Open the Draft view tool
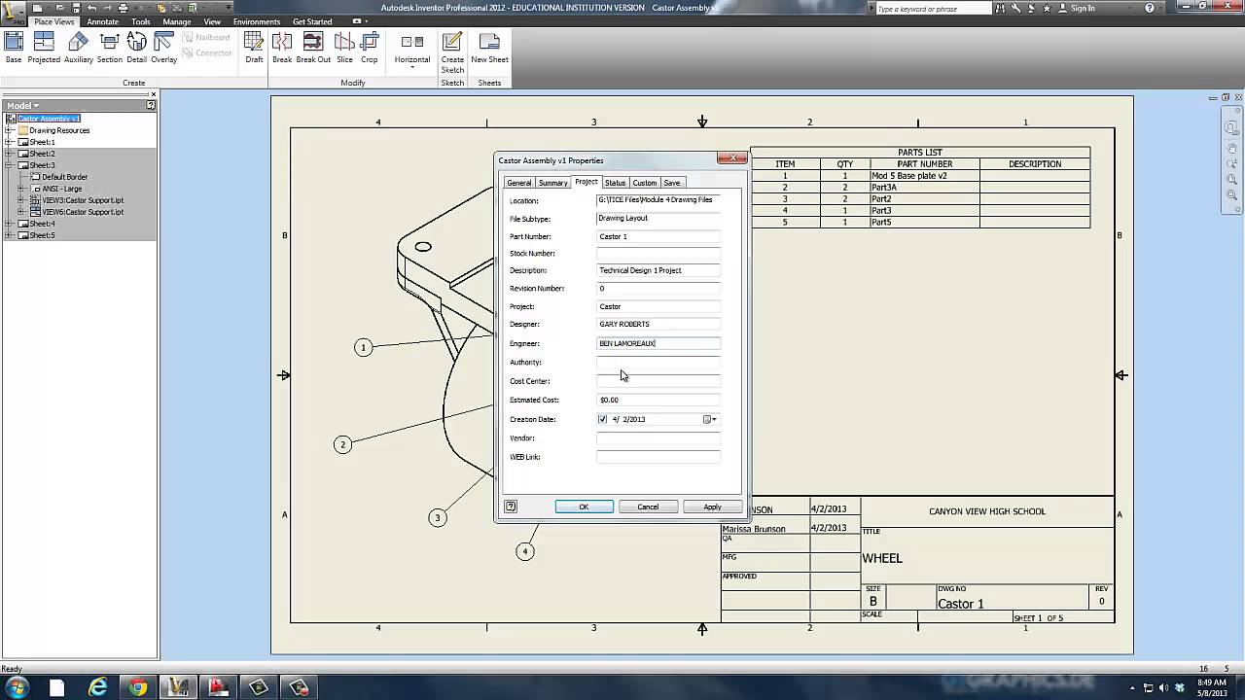 pos(254,48)
